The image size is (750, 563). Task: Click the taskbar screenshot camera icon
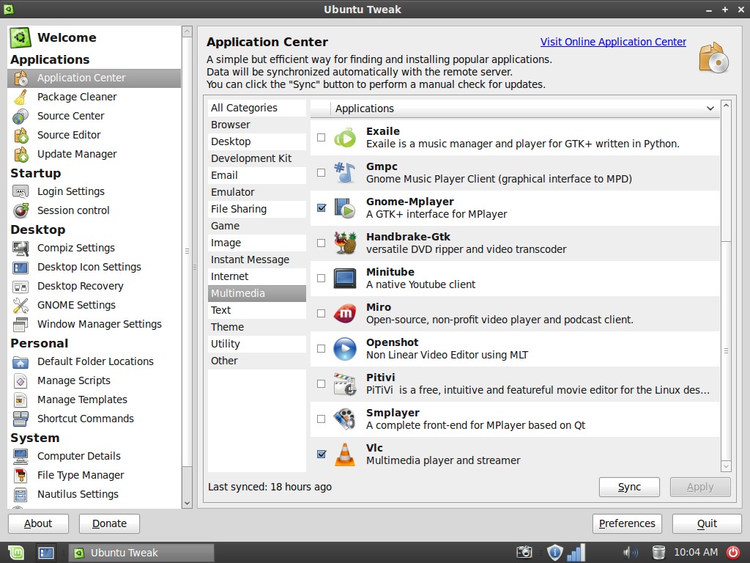point(524,553)
